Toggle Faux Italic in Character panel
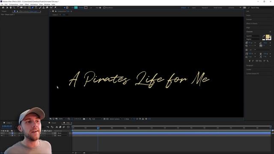Screen dimensions: 274x154 click(253, 61)
